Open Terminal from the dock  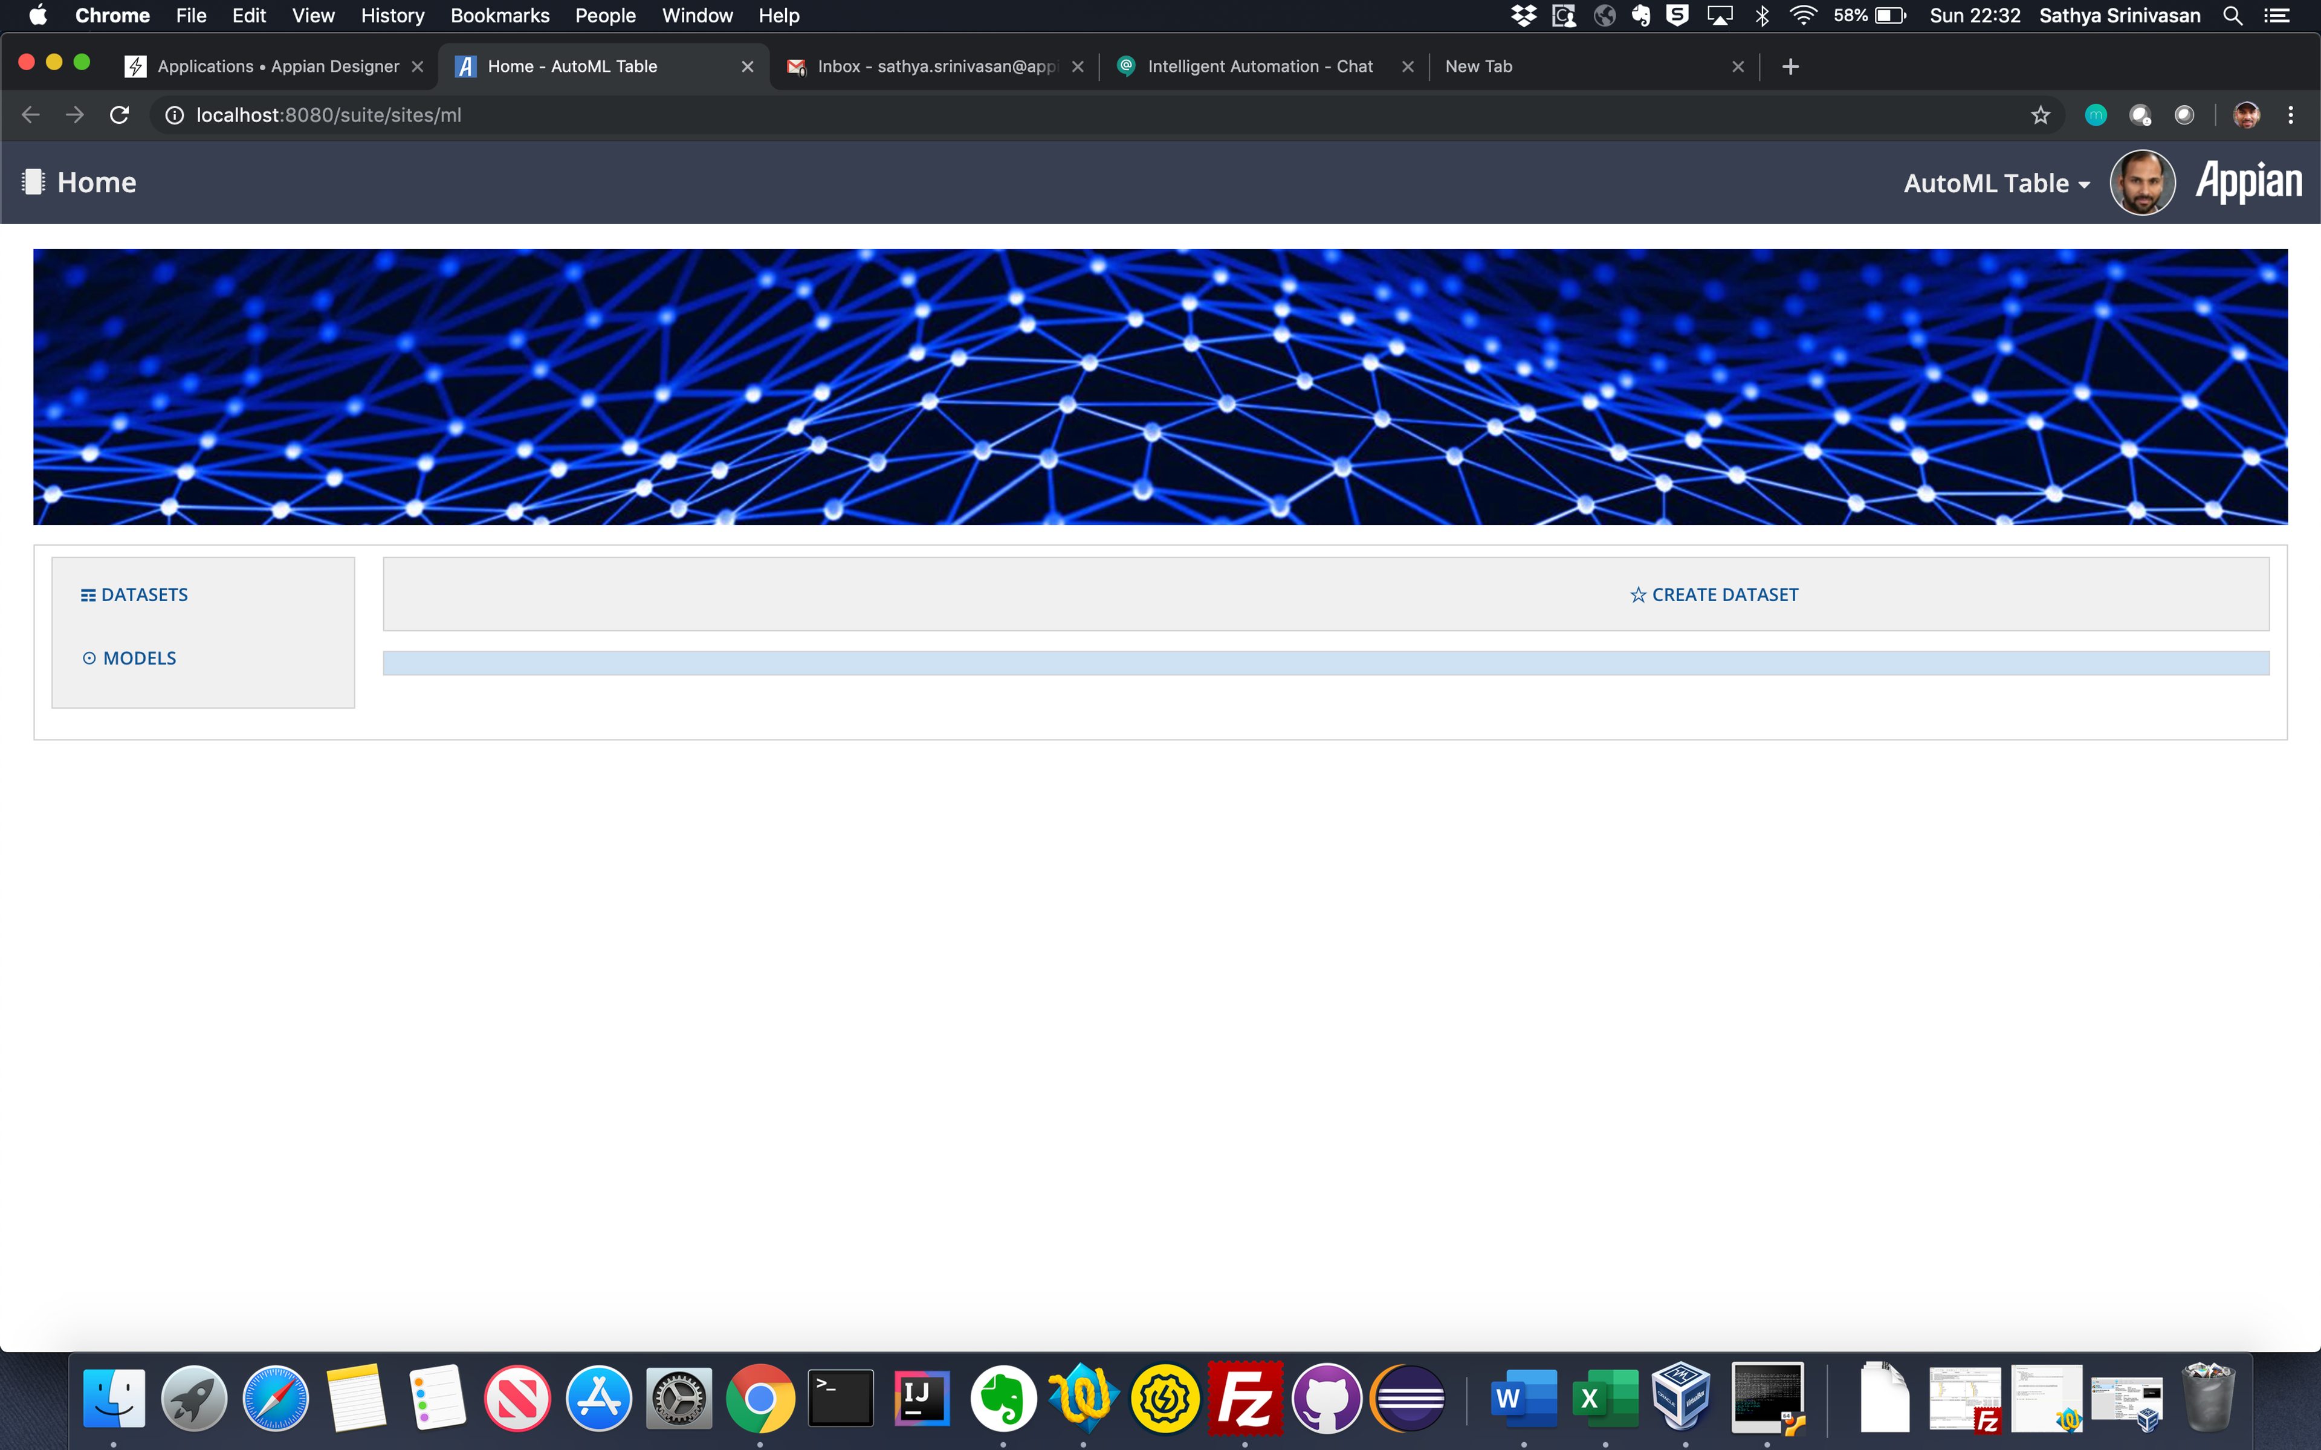click(x=840, y=1398)
